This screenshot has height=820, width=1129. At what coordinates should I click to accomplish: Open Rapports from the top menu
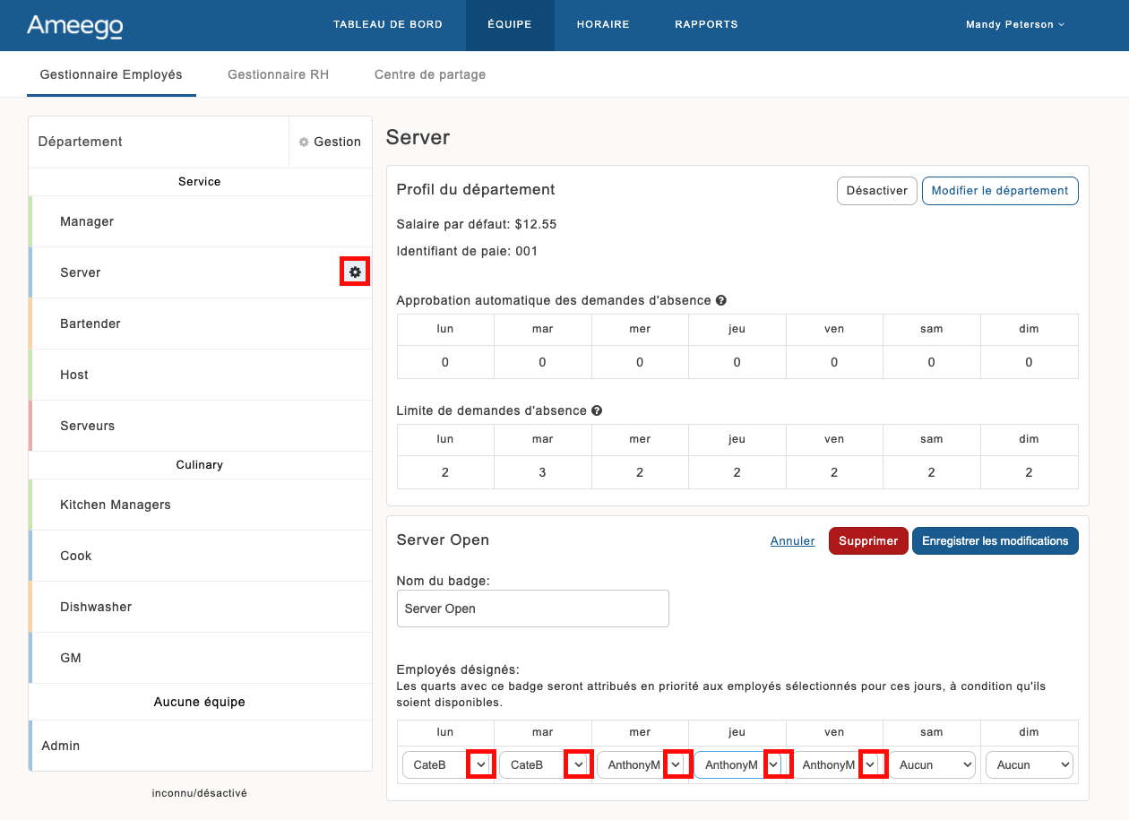tap(706, 25)
